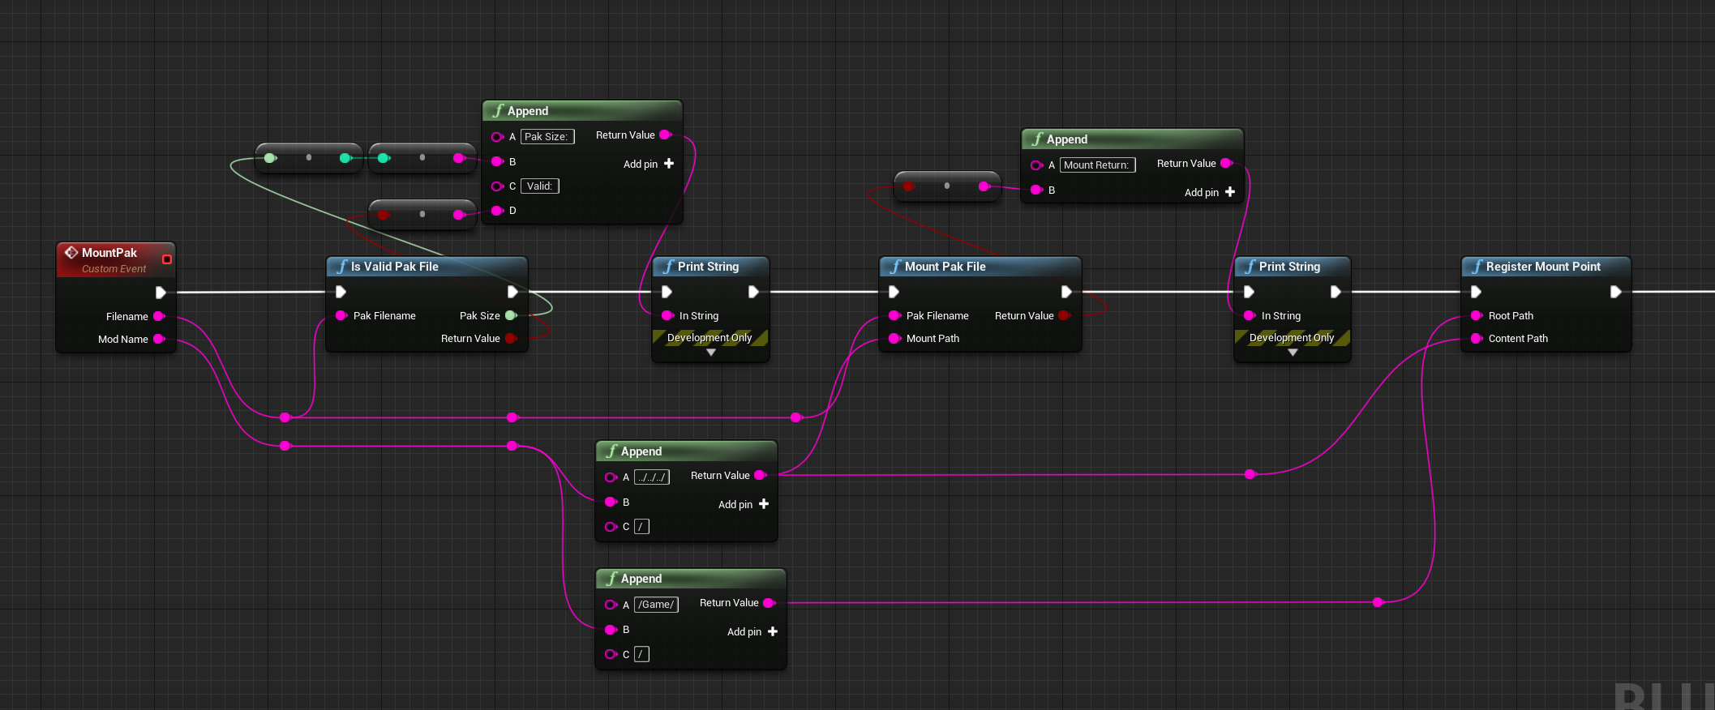This screenshot has height=710, width=1715.
Task: Expand the second Print String advanced options arrow
Action: coord(1293,353)
